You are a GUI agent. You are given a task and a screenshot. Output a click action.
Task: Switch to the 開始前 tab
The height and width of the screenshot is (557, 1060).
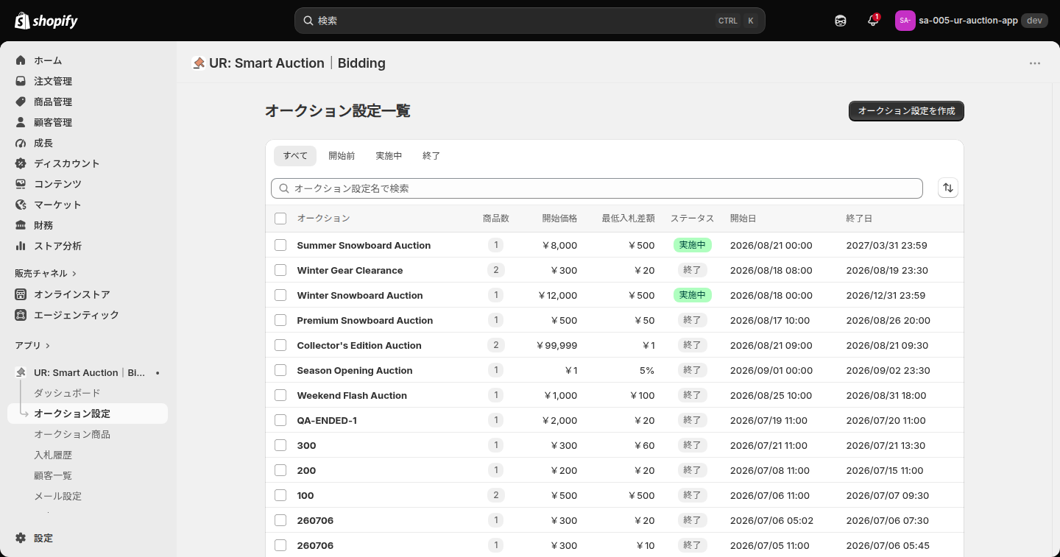pos(342,156)
